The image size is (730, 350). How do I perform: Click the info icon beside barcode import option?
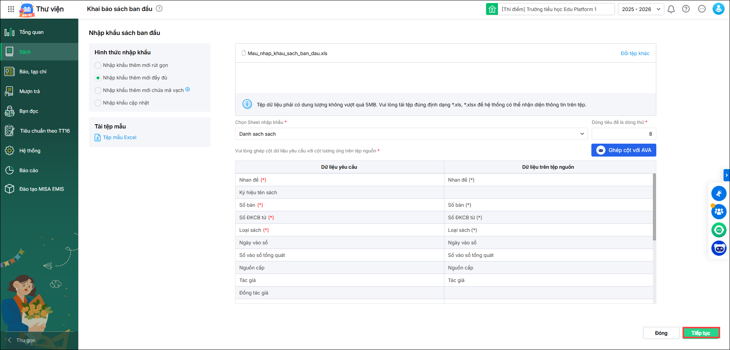[188, 90]
